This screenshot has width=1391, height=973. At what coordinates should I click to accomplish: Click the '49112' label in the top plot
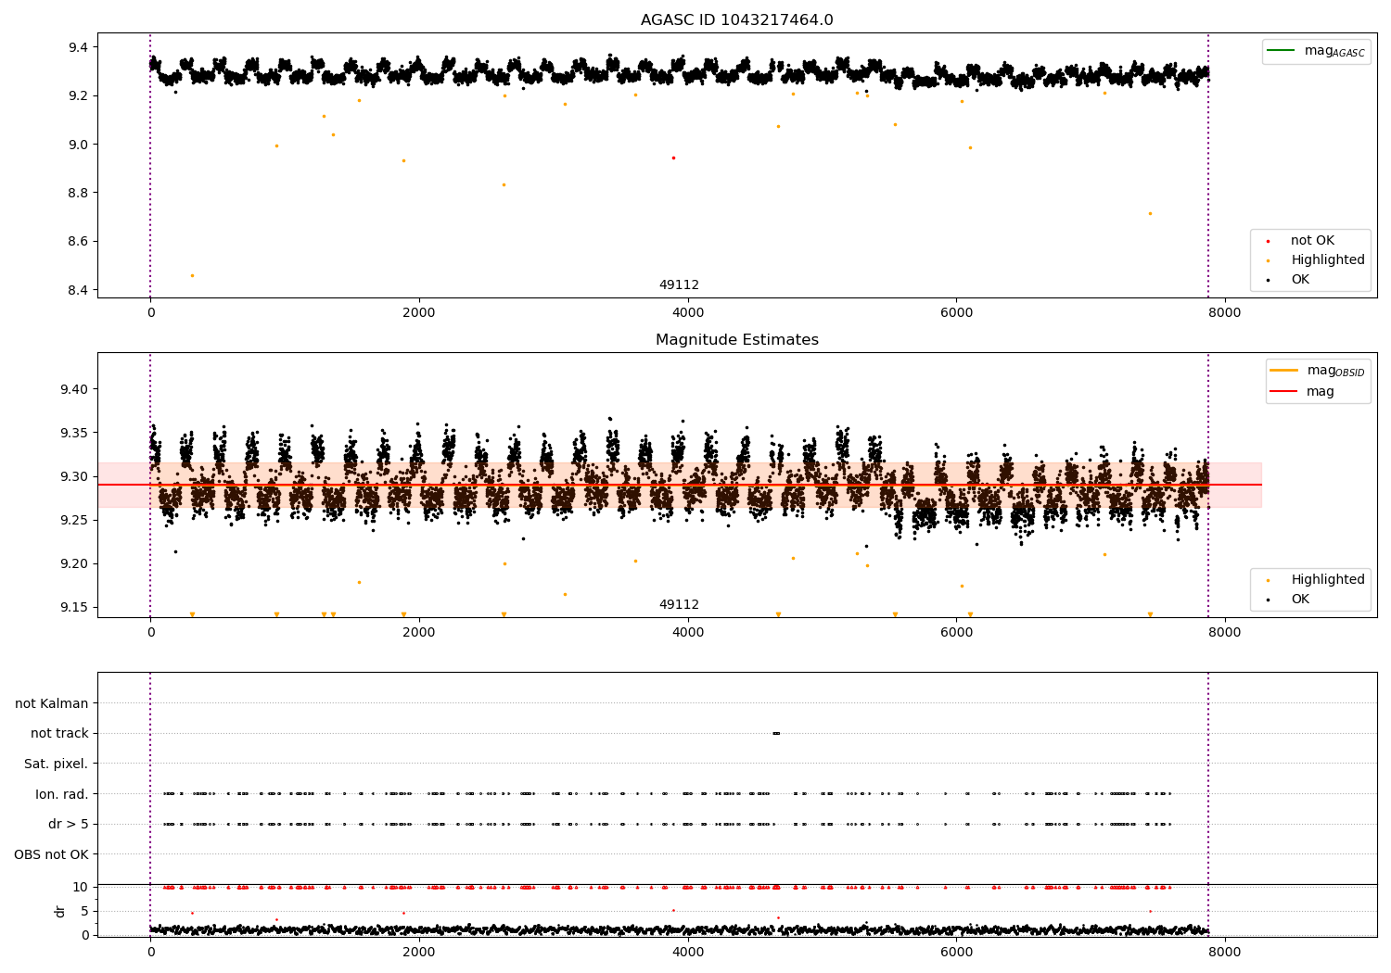(679, 285)
